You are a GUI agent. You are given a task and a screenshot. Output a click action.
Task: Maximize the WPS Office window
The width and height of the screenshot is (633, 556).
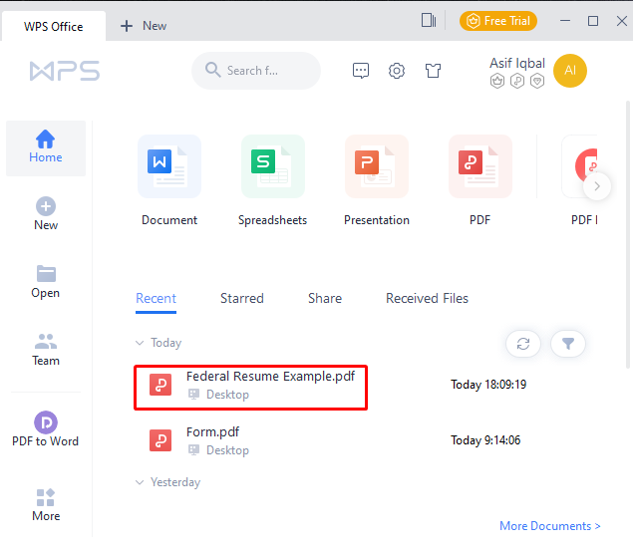pyautogui.click(x=593, y=21)
